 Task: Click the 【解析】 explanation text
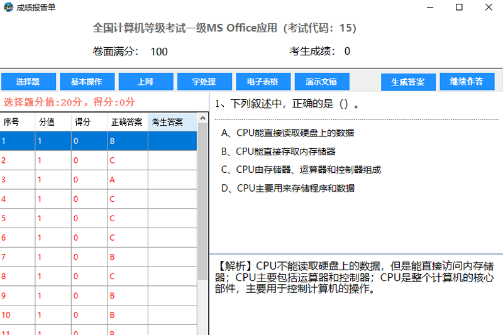click(354, 277)
